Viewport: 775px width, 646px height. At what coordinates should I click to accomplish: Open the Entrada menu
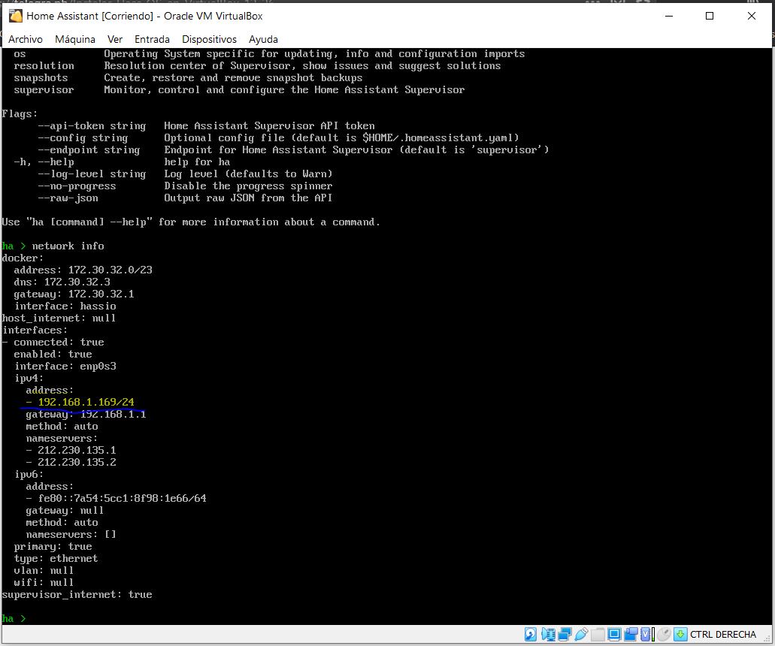click(x=152, y=39)
